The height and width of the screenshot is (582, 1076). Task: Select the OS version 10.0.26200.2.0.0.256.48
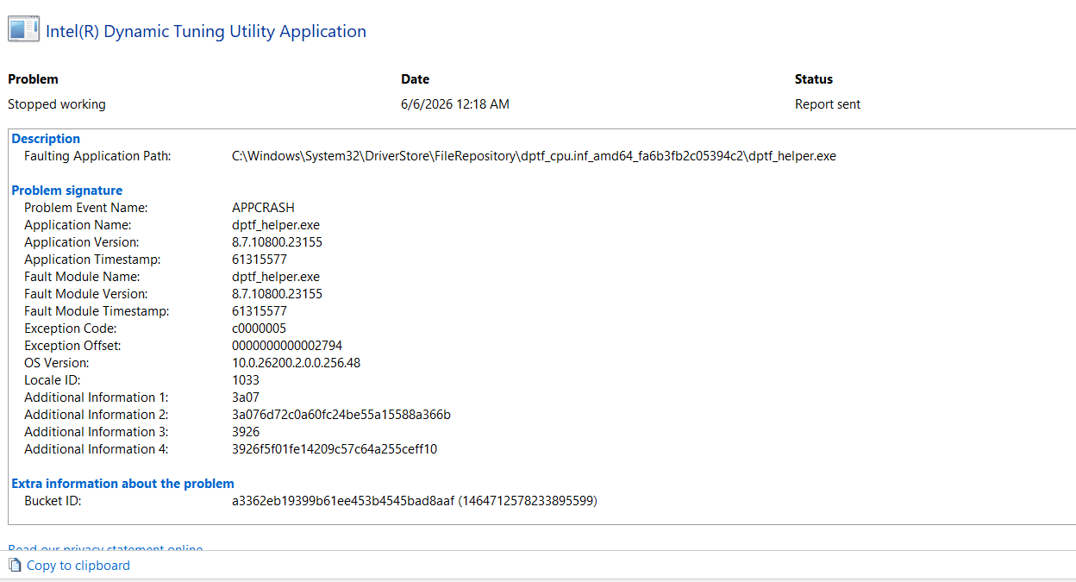click(x=296, y=363)
